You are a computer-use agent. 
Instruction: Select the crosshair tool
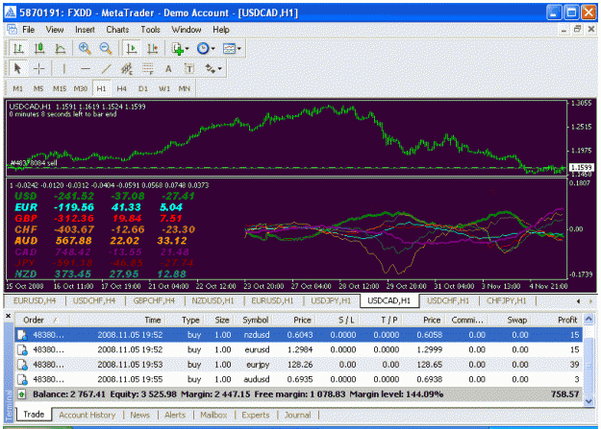tap(39, 69)
